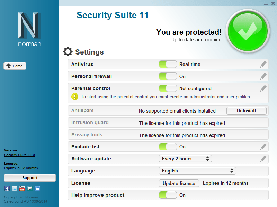Open the Facebook icon link

[x=7, y=188]
